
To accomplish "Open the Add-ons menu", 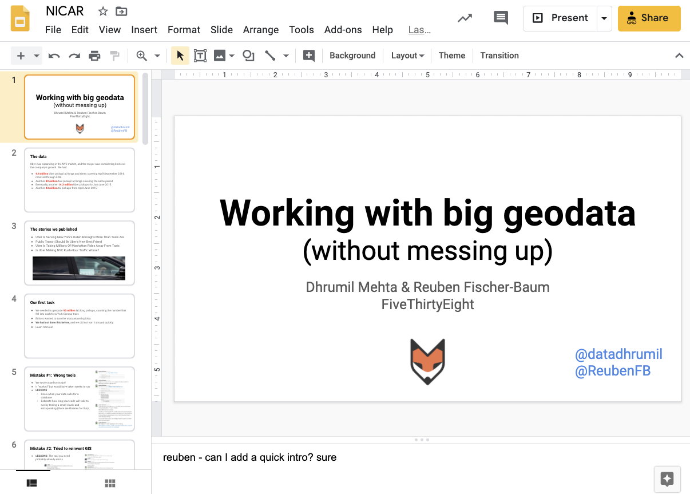I will click(x=343, y=30).
